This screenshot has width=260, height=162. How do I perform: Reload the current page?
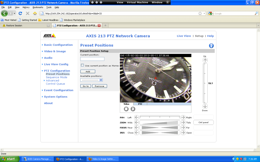coord(20,13)
